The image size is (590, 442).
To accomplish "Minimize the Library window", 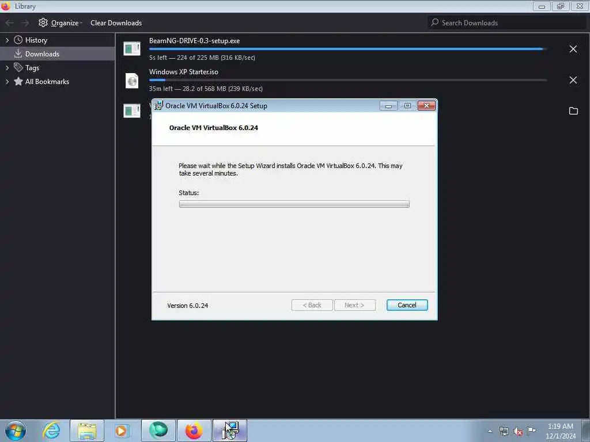I will click(542, 6).
